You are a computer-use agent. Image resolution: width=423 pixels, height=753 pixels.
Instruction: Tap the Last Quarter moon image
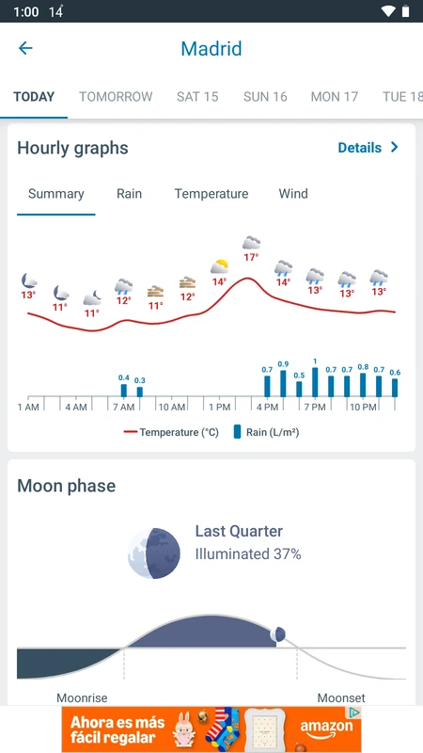point(154,553)
